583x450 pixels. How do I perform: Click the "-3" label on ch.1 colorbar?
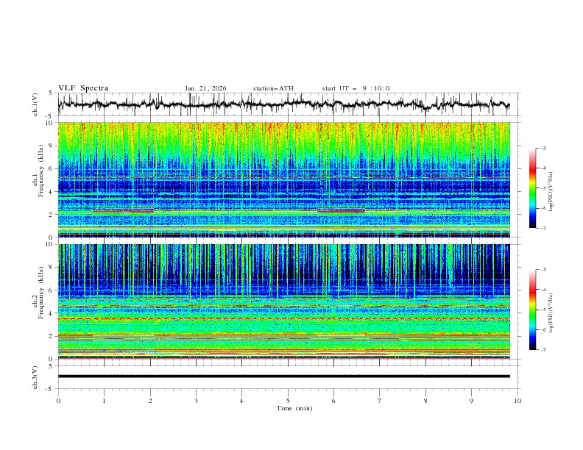(x=543, y=148)
